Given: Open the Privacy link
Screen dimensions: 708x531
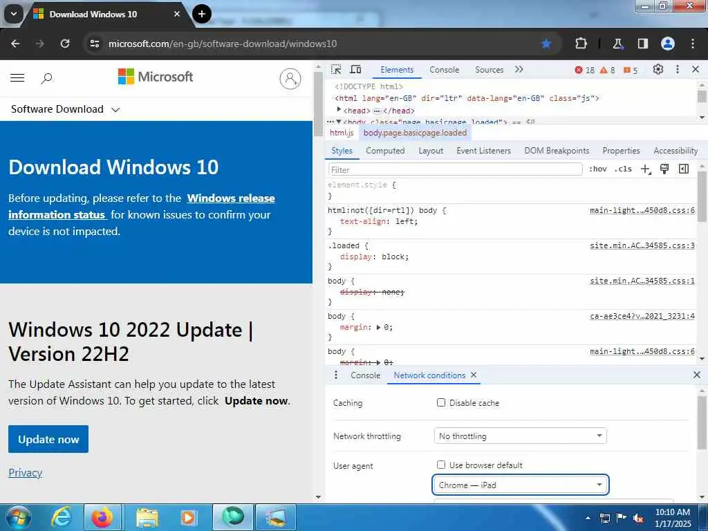Looking at the screenshot, I should click(26, 473).
